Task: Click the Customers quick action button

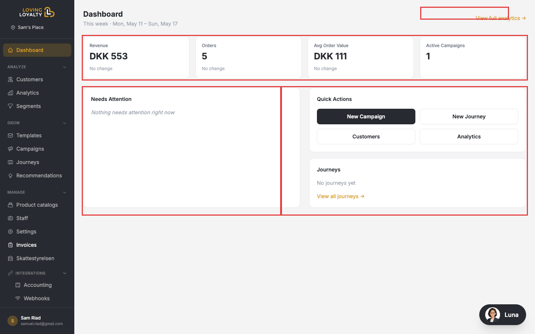Action: point(366,137)
